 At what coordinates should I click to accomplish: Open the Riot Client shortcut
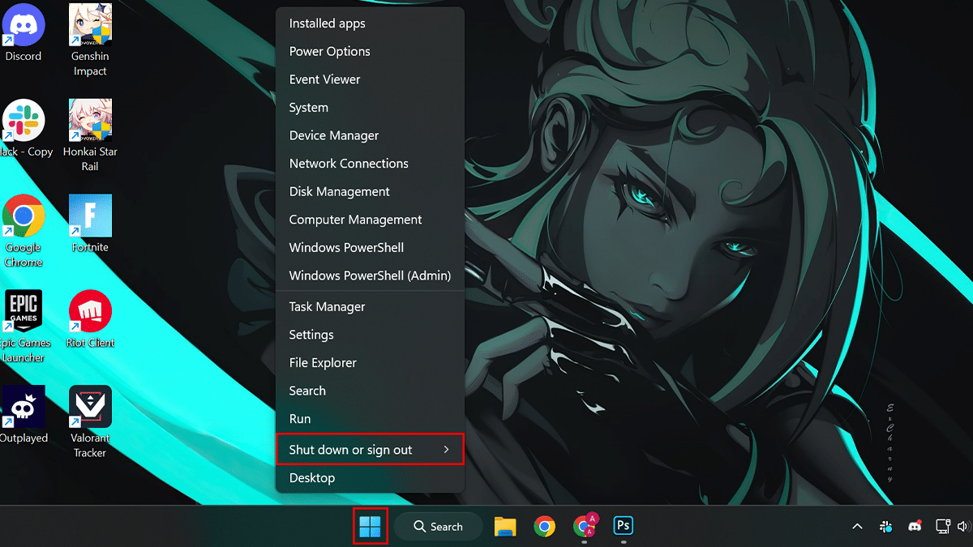click(x=90, y=313)
